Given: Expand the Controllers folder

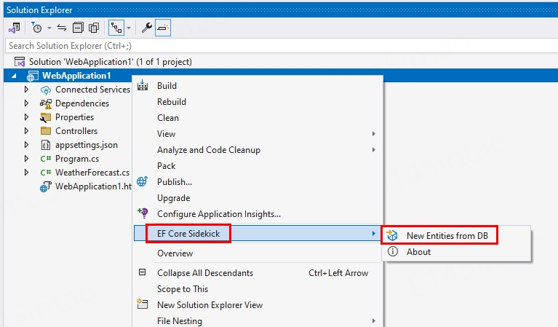Looking at the screenshot, I should click(x=27, y=131).
